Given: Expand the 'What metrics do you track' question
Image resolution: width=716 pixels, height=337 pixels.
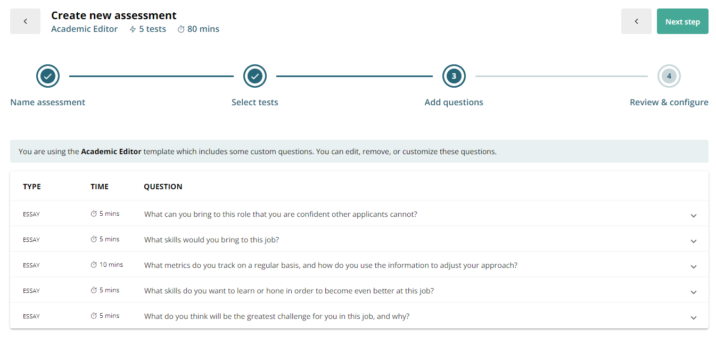Looking at the screenshot, I should point(694,267).
